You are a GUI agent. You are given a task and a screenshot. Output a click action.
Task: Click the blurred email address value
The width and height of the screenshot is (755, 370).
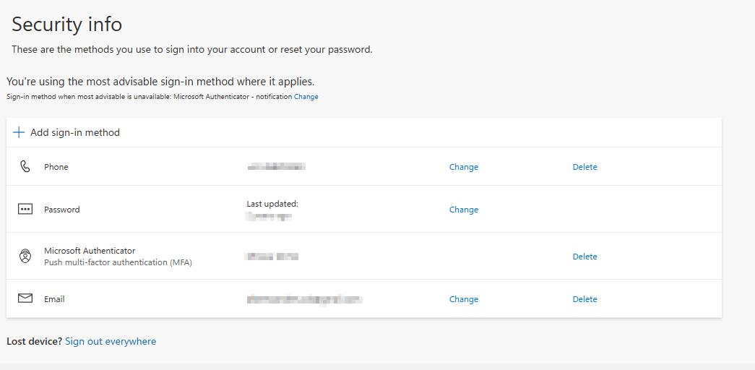pyautogui.click(x=304, y=299)
